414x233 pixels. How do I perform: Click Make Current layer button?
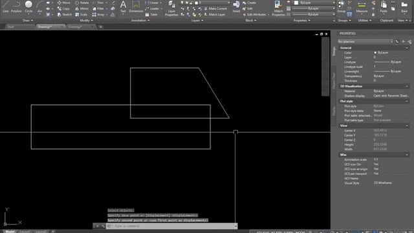tap(215, 8)
